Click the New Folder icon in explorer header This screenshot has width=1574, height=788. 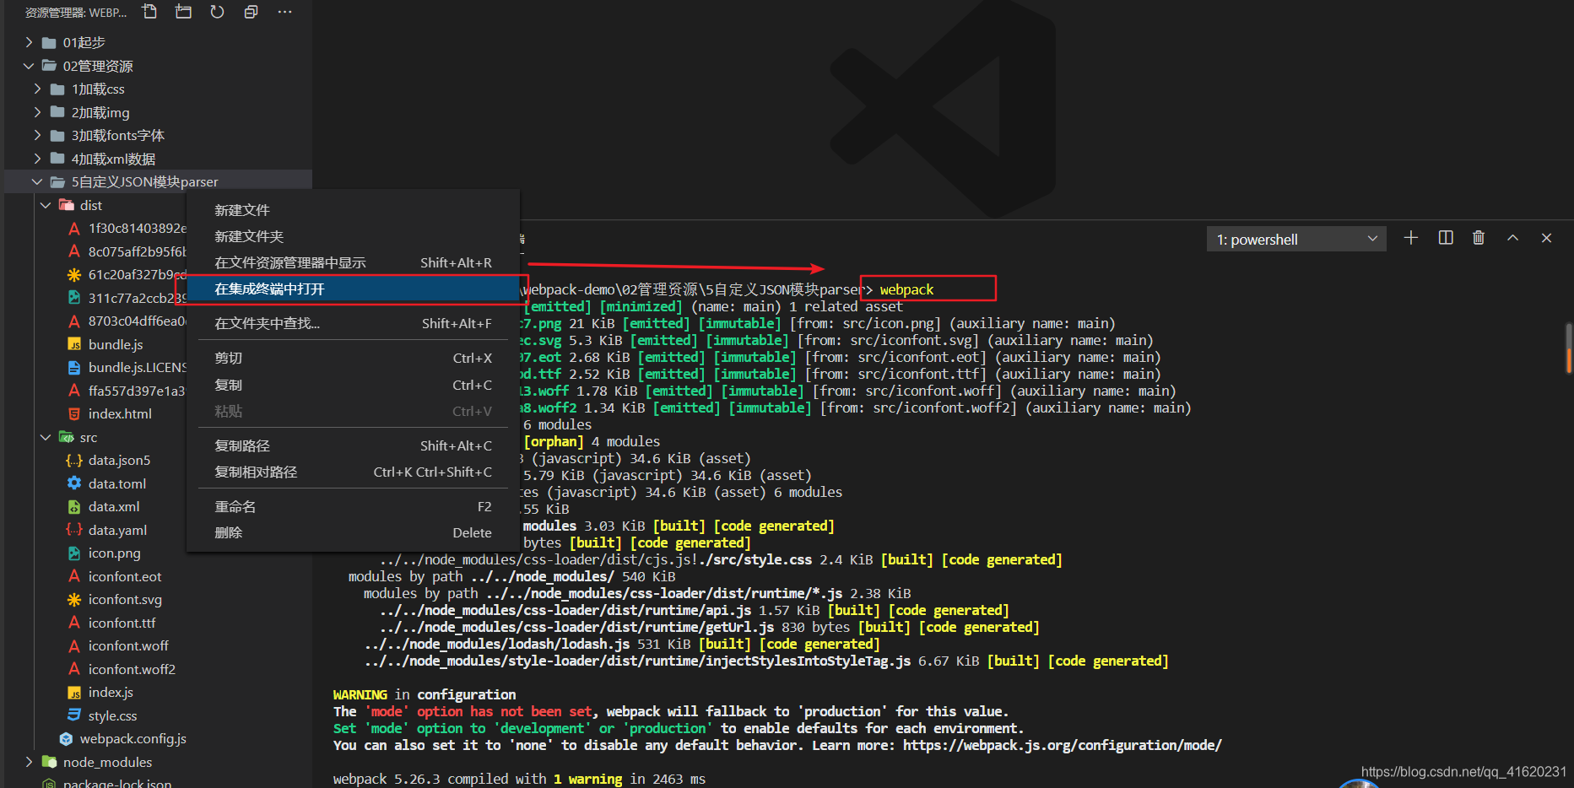coord(183,12)
